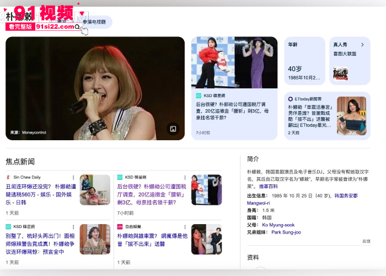Screen dimensions: 386x276
Task: Open headline 朴娜勑與誰車震
Action: click(152, 240)
